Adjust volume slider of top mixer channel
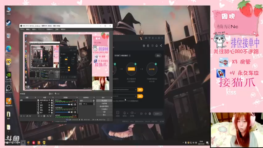263x148 pixels. point(63,105)
